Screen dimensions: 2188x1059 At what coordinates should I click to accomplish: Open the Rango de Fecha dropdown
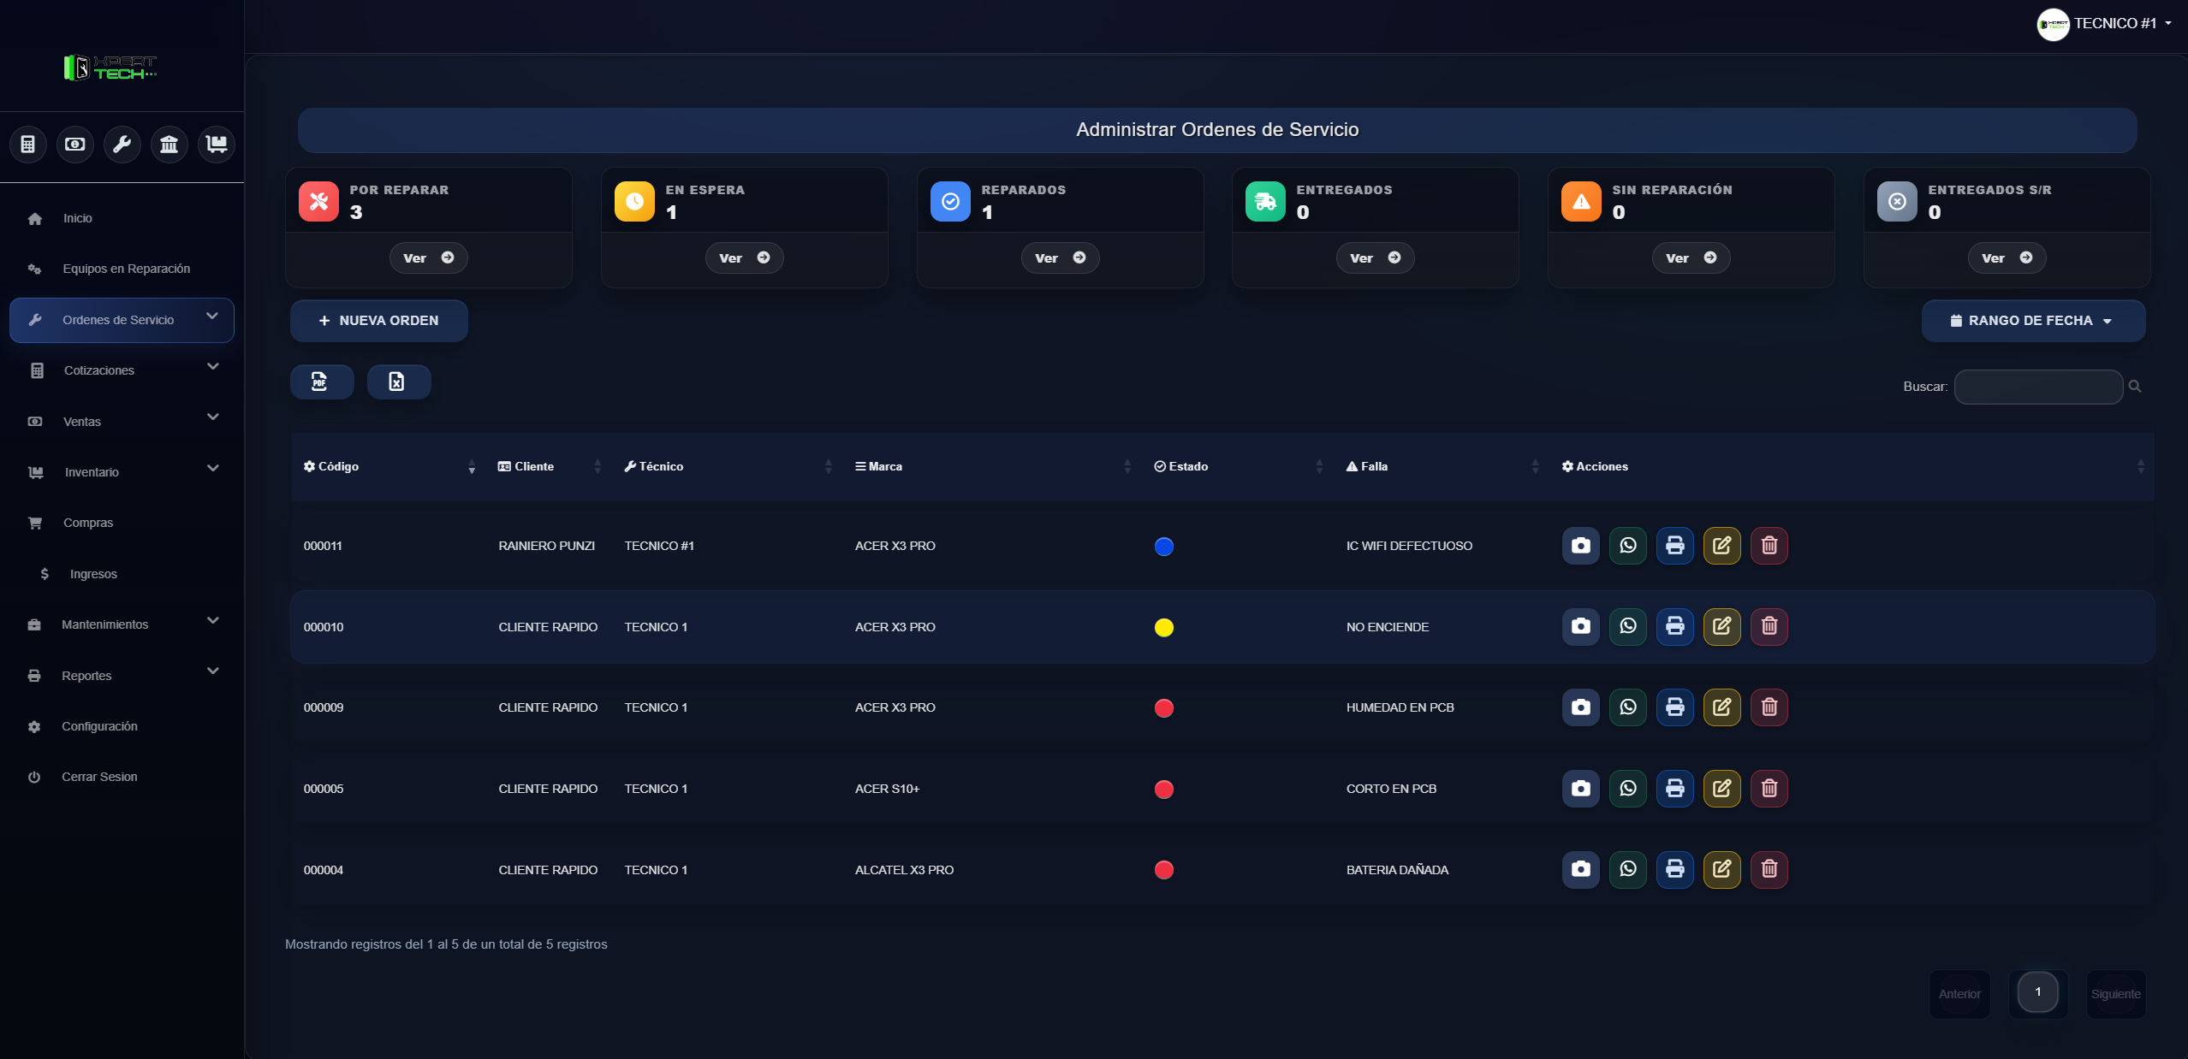2032,321
